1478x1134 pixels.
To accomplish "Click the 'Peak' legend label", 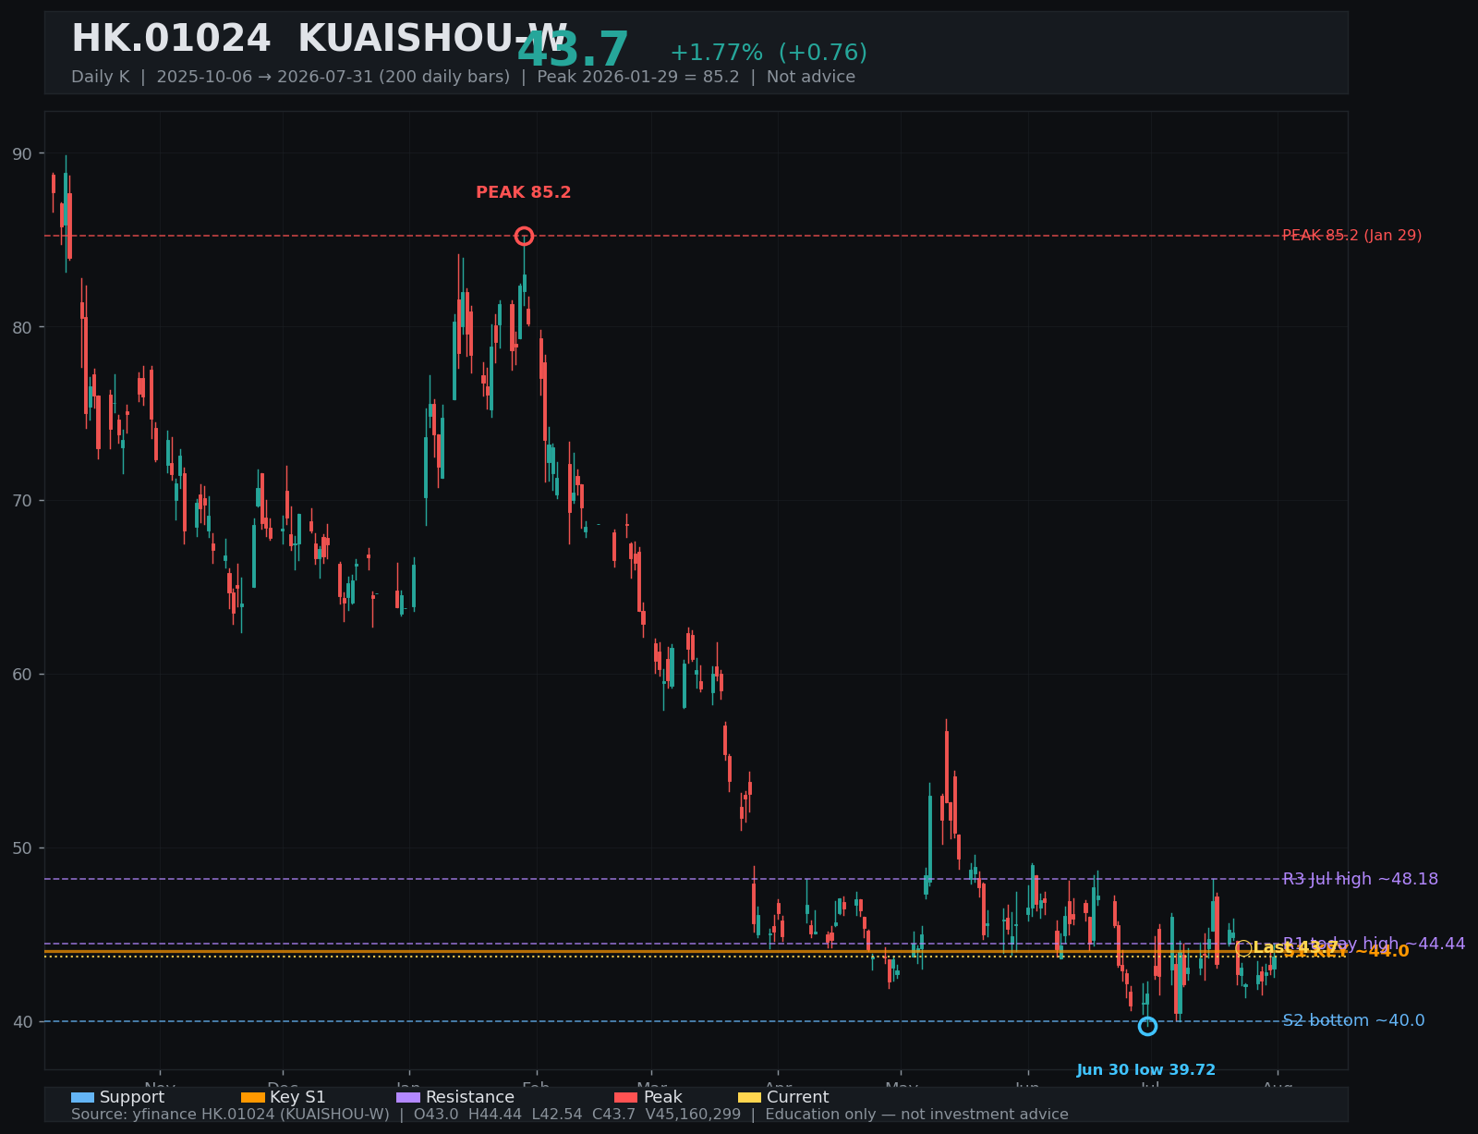I will [x=662, y=1098].
